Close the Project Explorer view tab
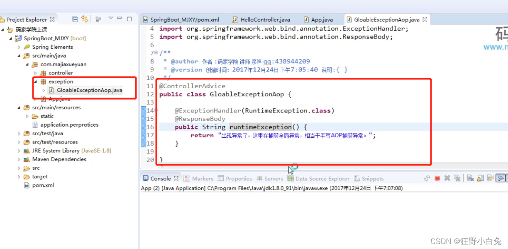Screen dimensions: 508x249 [x=52, y=19]
